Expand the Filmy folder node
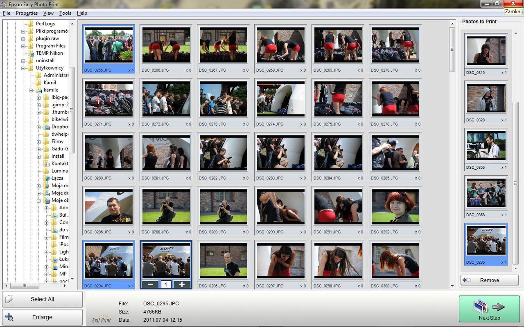The width and height of the screenshot is (524, 327). 39,141
